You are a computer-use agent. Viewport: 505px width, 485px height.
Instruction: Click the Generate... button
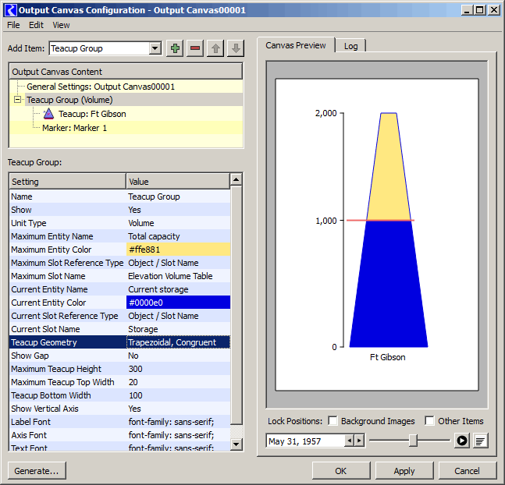[37, 471]
